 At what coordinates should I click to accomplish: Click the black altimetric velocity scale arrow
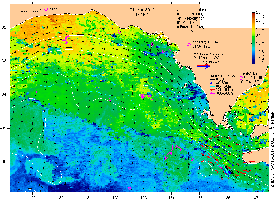coord(186,31)
